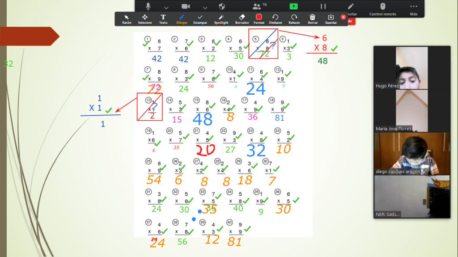This screenshot has width=458, height=257.
Task: Select the Ratón mouse tool
Action: 127,19
